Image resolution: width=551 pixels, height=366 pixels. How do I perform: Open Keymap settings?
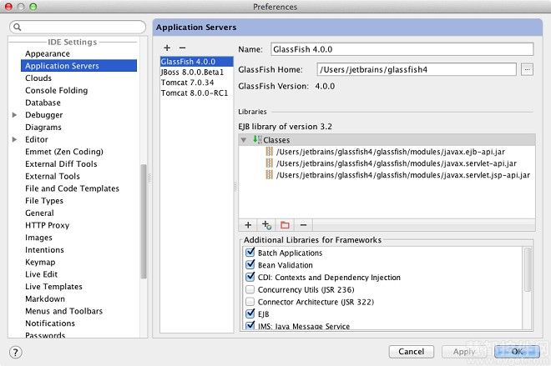[40, 262]
